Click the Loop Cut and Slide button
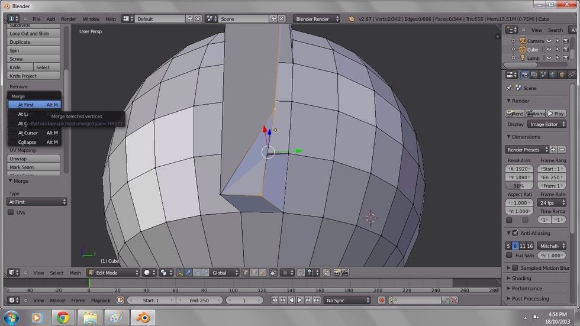The width and height of the screenshot is (580, 326). tap(33, 33)
